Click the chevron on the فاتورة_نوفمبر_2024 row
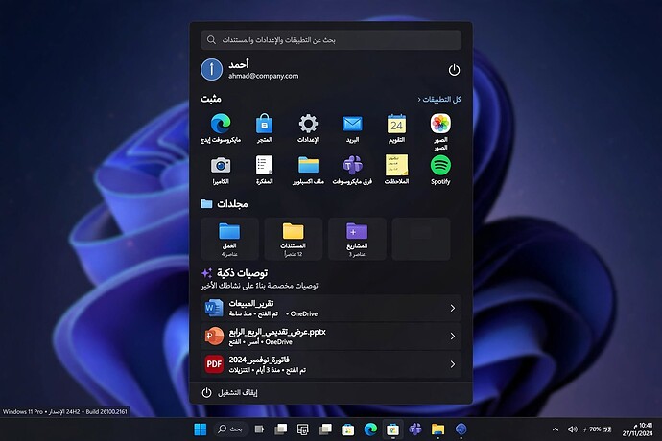Viewport: 662px width, 441px height. (453, 364)
